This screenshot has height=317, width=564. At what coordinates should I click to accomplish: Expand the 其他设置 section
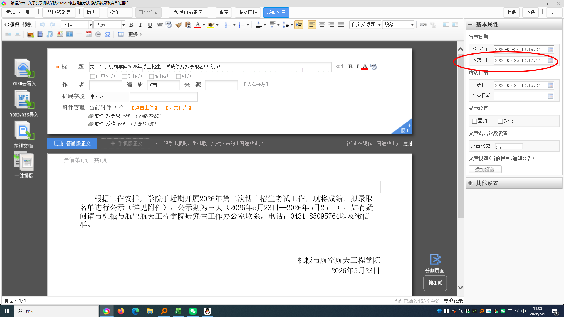coord(514,183)
